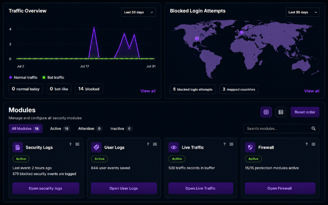This screenshot has height=205, width=328.
Task: Click the Europe map marker
Action: pos(241,32)
